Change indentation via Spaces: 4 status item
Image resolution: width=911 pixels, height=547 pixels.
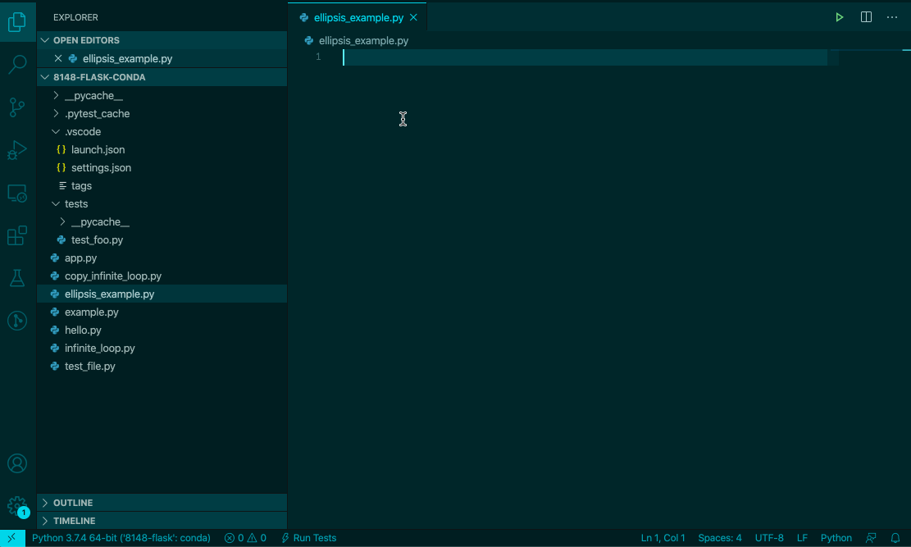pyautogui.click(x=719, y=538)
